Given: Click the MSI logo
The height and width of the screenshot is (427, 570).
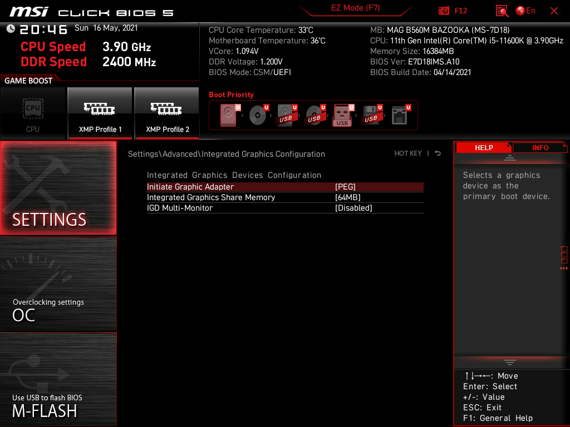Looking at the screenshot, I should (29, 12).
